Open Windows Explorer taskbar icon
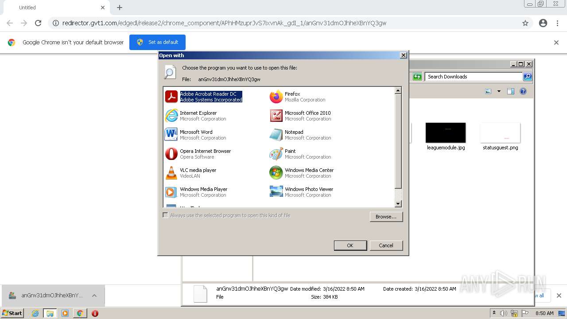Screen dimensions: 567x319 50,313
